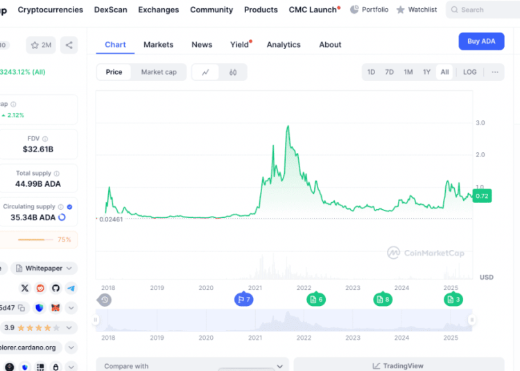Viewport: 520px width, 371px height.
Task: Enable LOG scale on chart
Action: [x=469, y=72]
